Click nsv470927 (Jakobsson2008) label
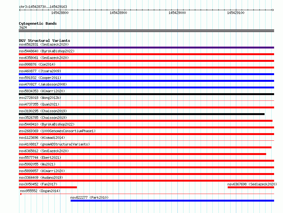The image size is (283, 213). point(43,84)
